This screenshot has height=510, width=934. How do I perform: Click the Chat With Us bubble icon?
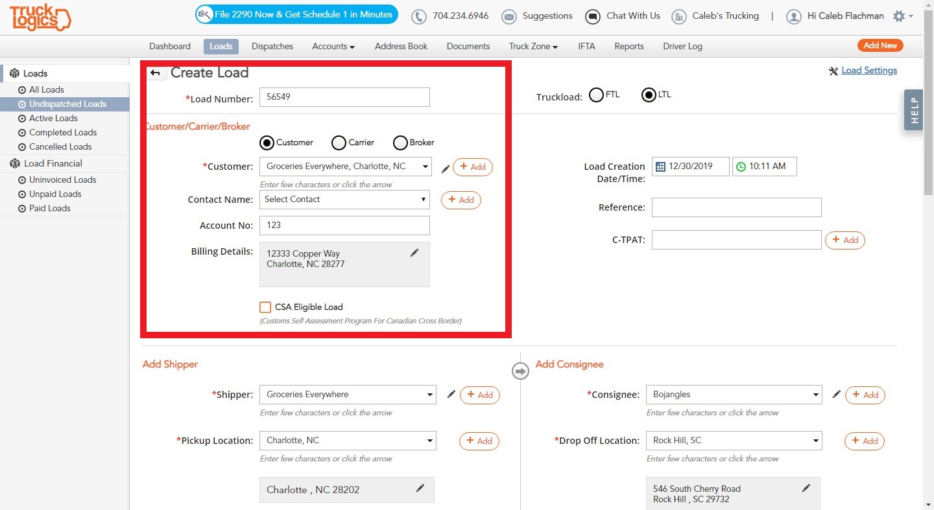click(593, 16)
